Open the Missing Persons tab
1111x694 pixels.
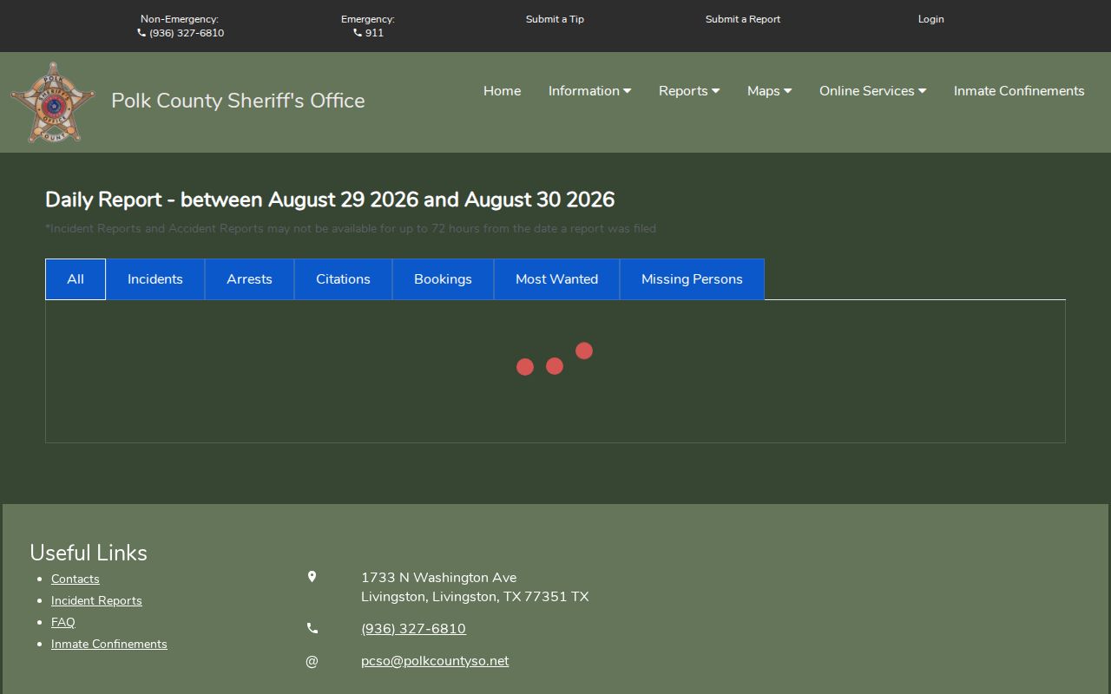[692, 279]
